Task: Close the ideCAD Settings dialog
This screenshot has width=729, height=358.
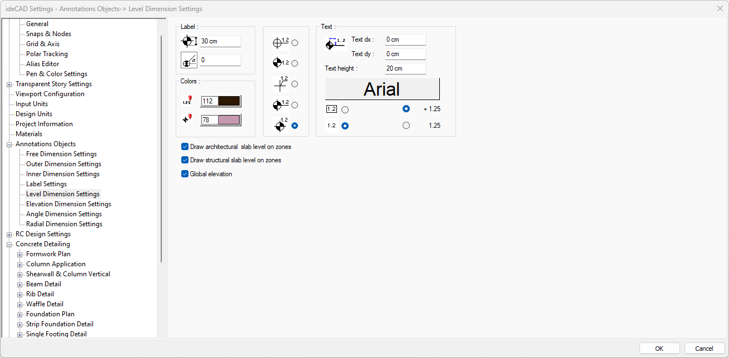Action: coord(720,8)
